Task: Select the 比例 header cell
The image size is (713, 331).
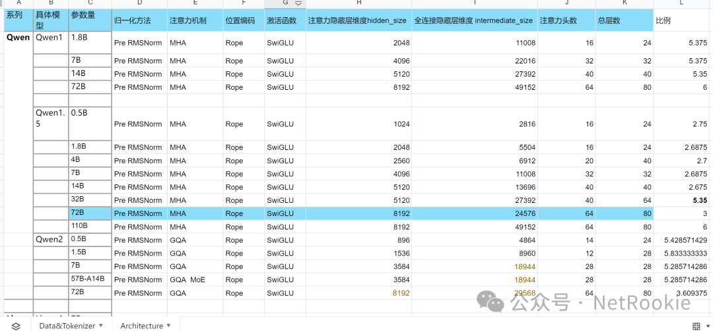Action: 681,20
